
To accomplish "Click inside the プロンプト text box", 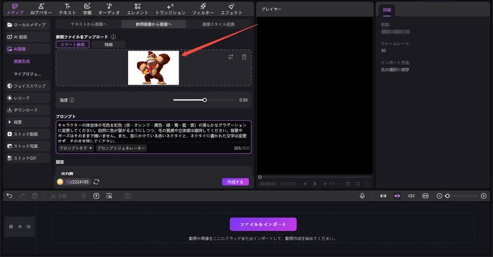I will (x=153, y=132).
